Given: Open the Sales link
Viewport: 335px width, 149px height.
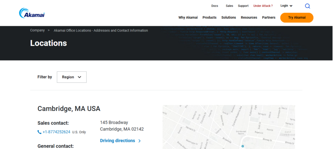Looking at the screenshot, I should click(229, 6).
